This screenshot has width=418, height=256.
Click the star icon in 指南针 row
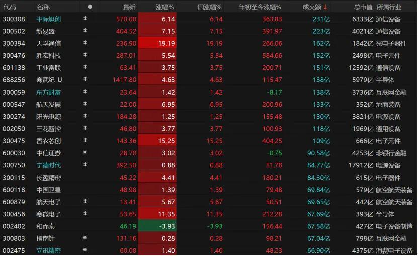(x=85, y=238)
